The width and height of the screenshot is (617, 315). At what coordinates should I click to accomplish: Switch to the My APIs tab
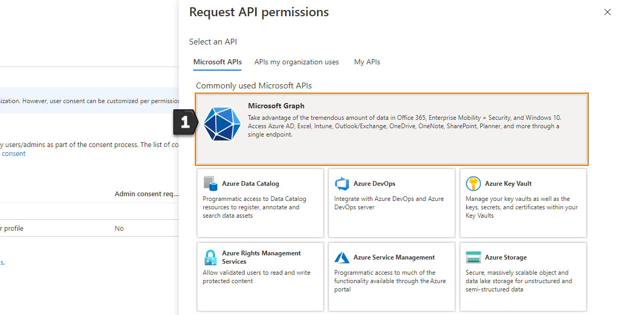click(x=367, y=62)
